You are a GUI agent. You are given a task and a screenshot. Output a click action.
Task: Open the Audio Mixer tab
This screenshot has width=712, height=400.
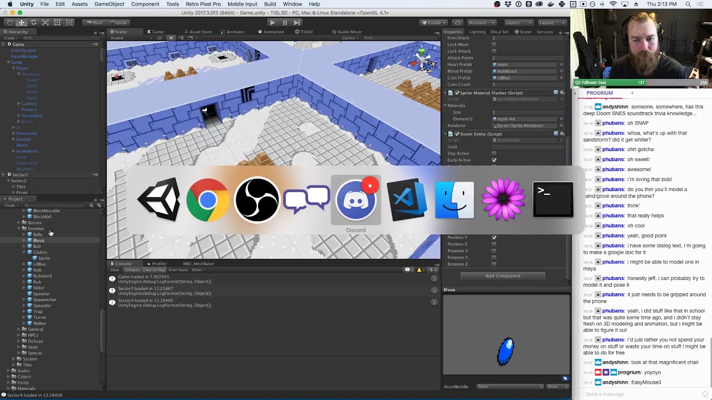(347, 32)
